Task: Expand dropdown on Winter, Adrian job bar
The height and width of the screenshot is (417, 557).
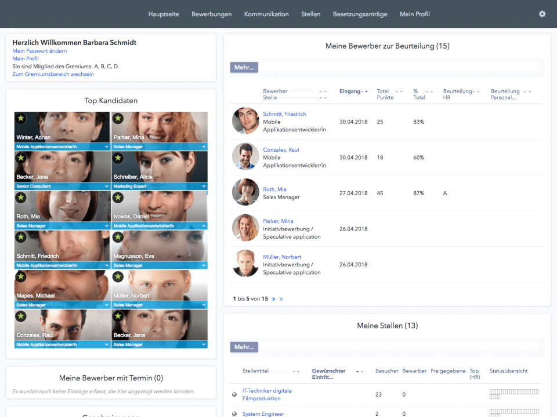Action: point(107,147)
